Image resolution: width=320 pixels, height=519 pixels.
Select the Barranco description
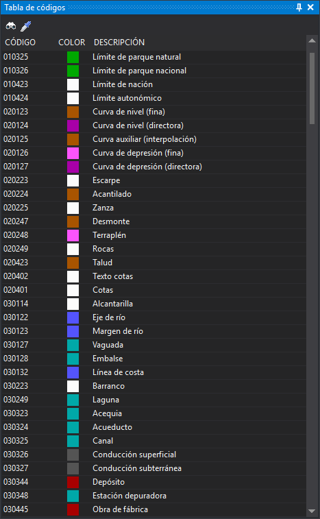[108, 386]
